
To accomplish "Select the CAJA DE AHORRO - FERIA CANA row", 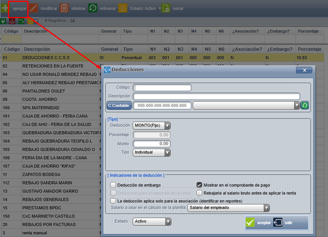I will coord(51,116).
